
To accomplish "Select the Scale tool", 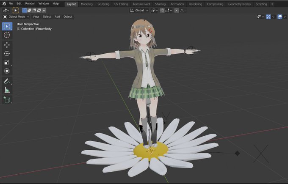I will [x=7, y=62].
